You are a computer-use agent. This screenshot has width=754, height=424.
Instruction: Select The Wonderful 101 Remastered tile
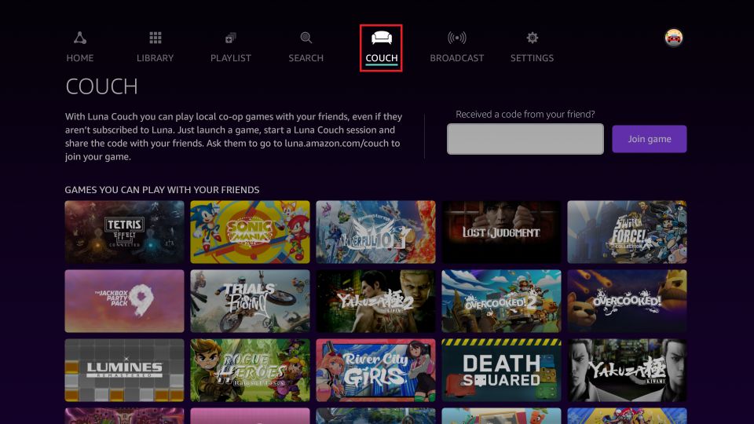click(x=375, y=232)
